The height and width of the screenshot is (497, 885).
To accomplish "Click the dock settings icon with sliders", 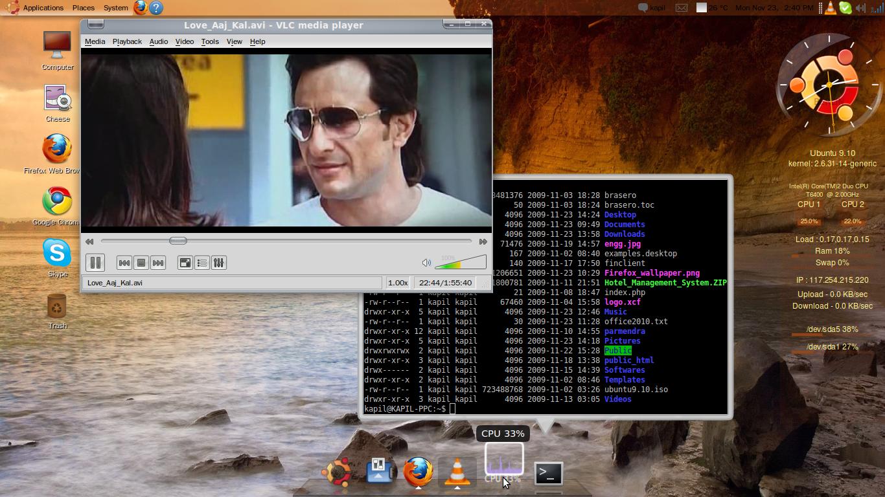I will coord(378,472).
